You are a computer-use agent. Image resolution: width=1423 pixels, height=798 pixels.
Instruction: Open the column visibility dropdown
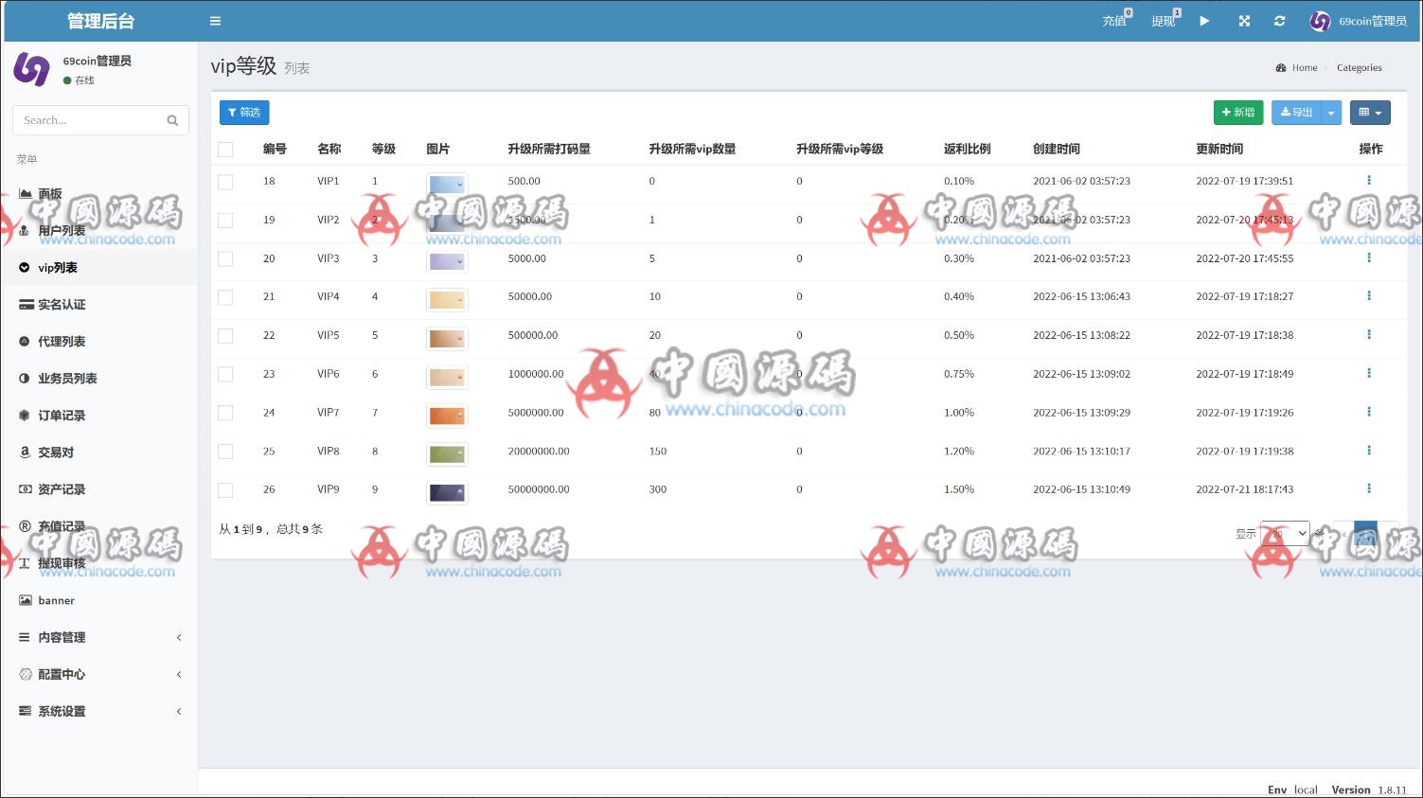(1370, 113)
